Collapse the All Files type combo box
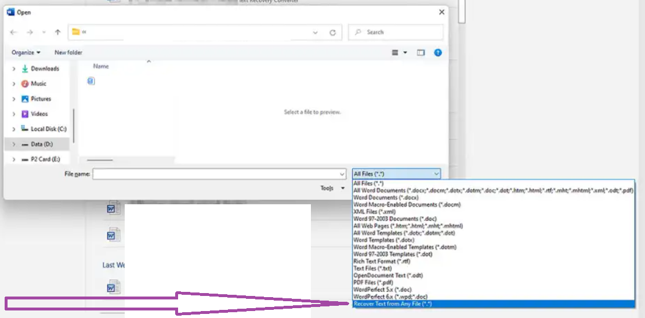Screen dimensions: 645x318 tap(396, 174)
